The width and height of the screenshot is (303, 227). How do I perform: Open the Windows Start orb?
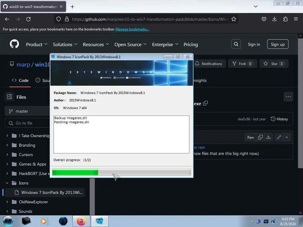[8, 221]
